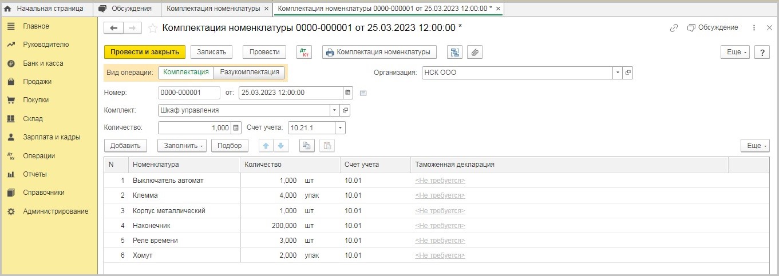Open the three-dot header menu
779x276 pixels.
pos(754,28)
